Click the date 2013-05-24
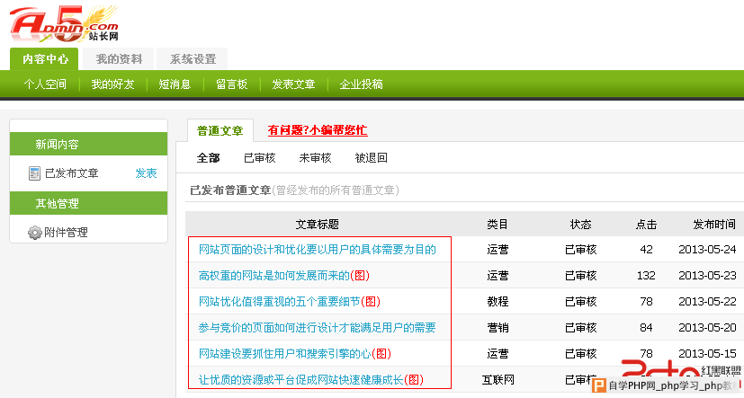The width and height of the screenshot is (744, 398). (x=707, y=250)
